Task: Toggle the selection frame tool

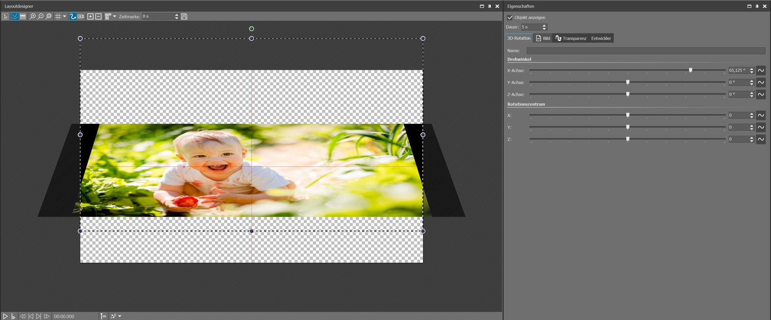Action: click(x=5, y=17)
